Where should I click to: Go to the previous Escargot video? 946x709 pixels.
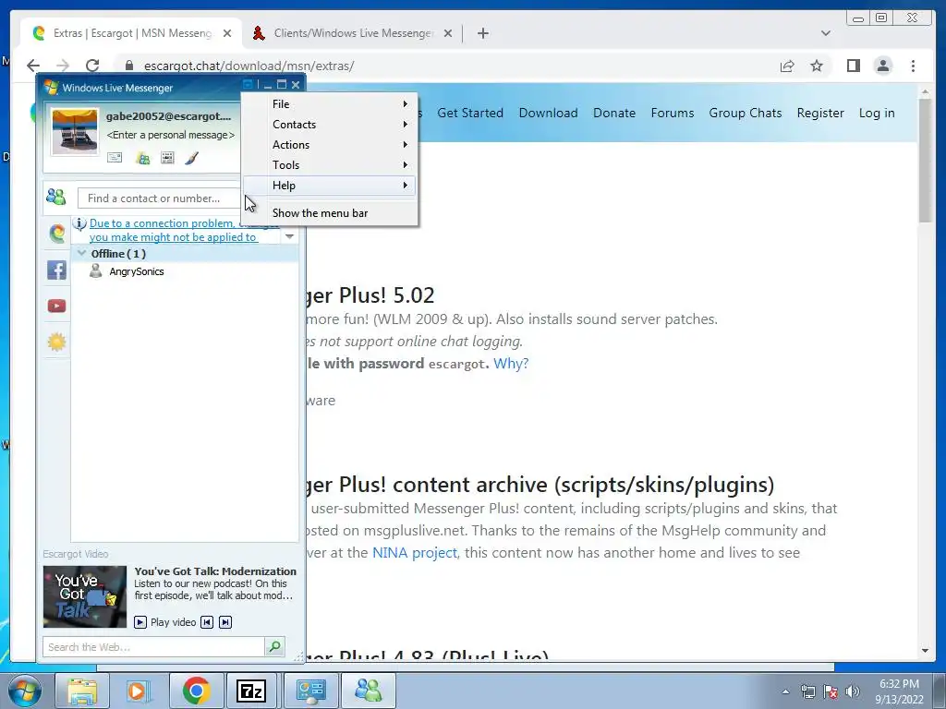pyautogui.click(x=207, y=622)
